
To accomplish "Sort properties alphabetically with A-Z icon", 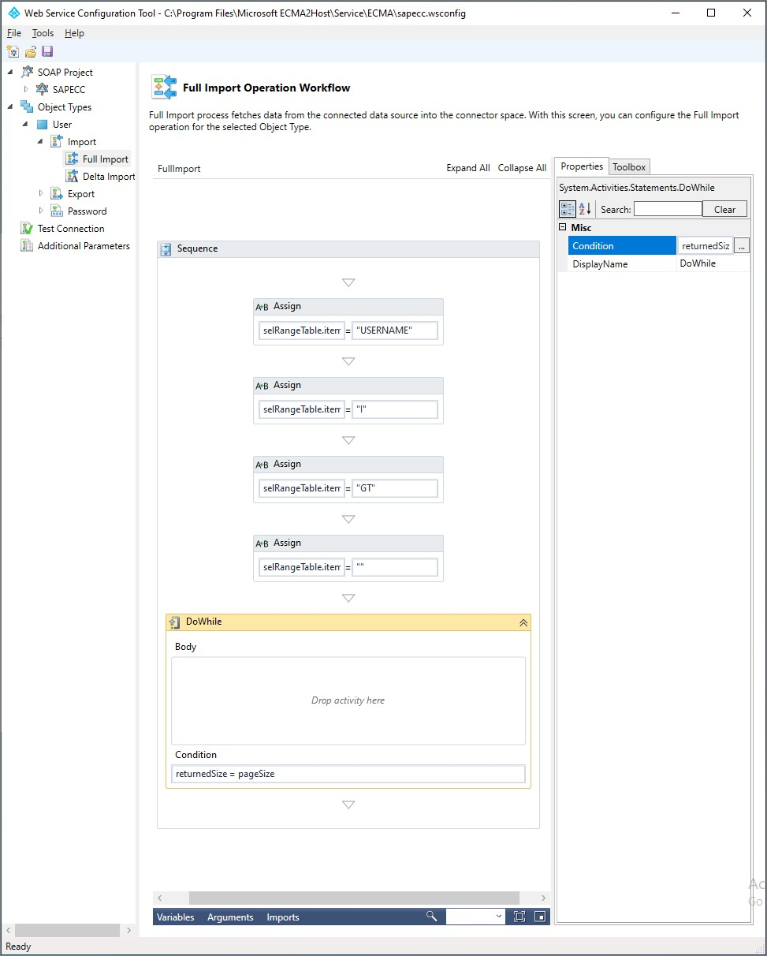I will [585, 209].
